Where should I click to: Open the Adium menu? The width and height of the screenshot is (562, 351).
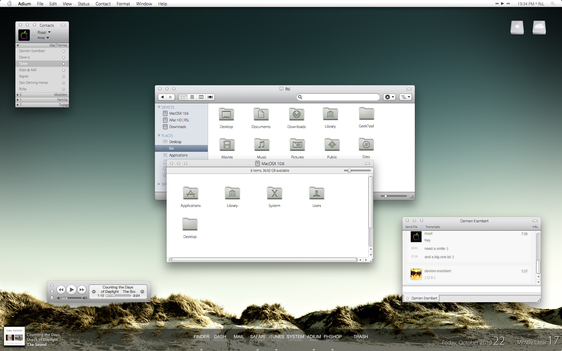point(24,4)
